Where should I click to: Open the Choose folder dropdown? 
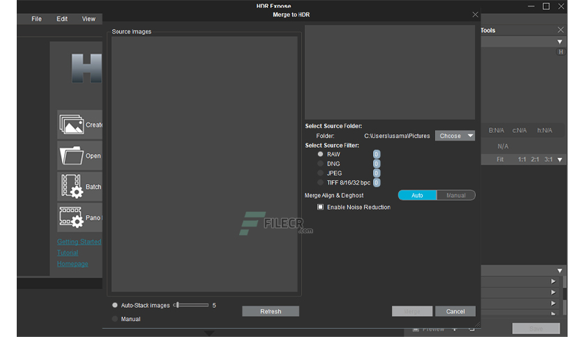click(x=455, y=136)
